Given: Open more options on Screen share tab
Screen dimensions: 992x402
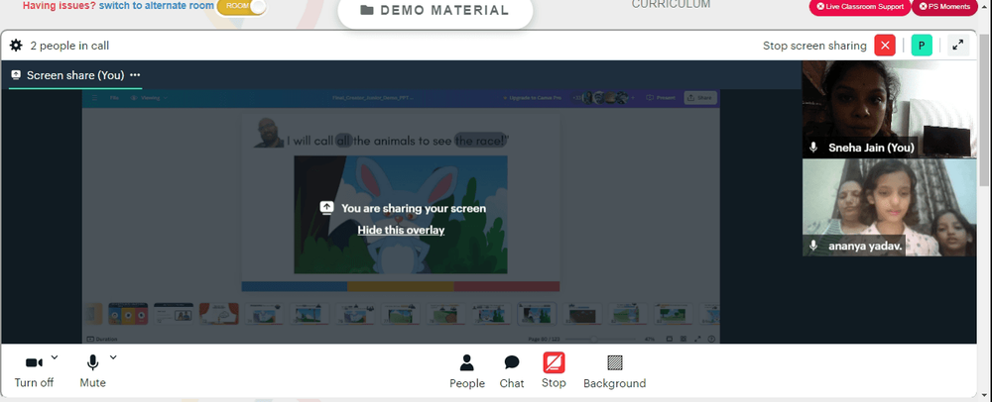Looking at the screenshot, I should tap(135, 75).
